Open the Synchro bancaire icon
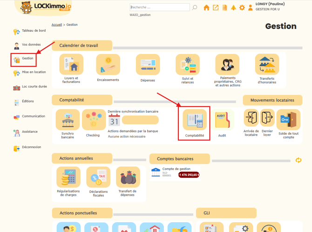The width and height of the screenshot is (312, 232). click(68, 120)
